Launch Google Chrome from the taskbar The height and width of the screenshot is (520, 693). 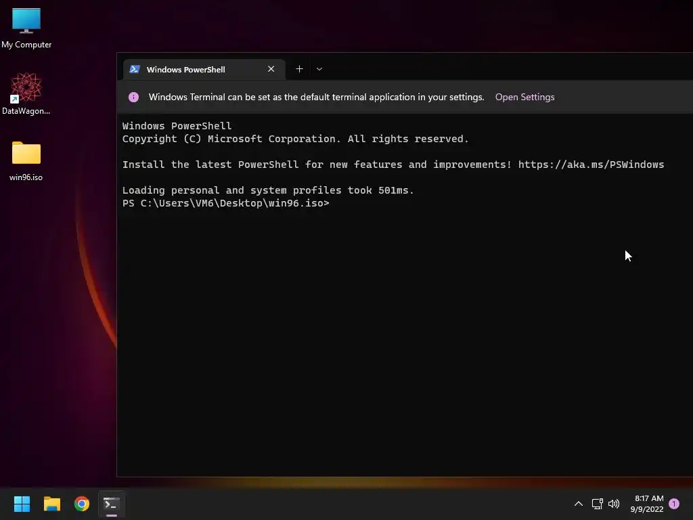[82, 504]
